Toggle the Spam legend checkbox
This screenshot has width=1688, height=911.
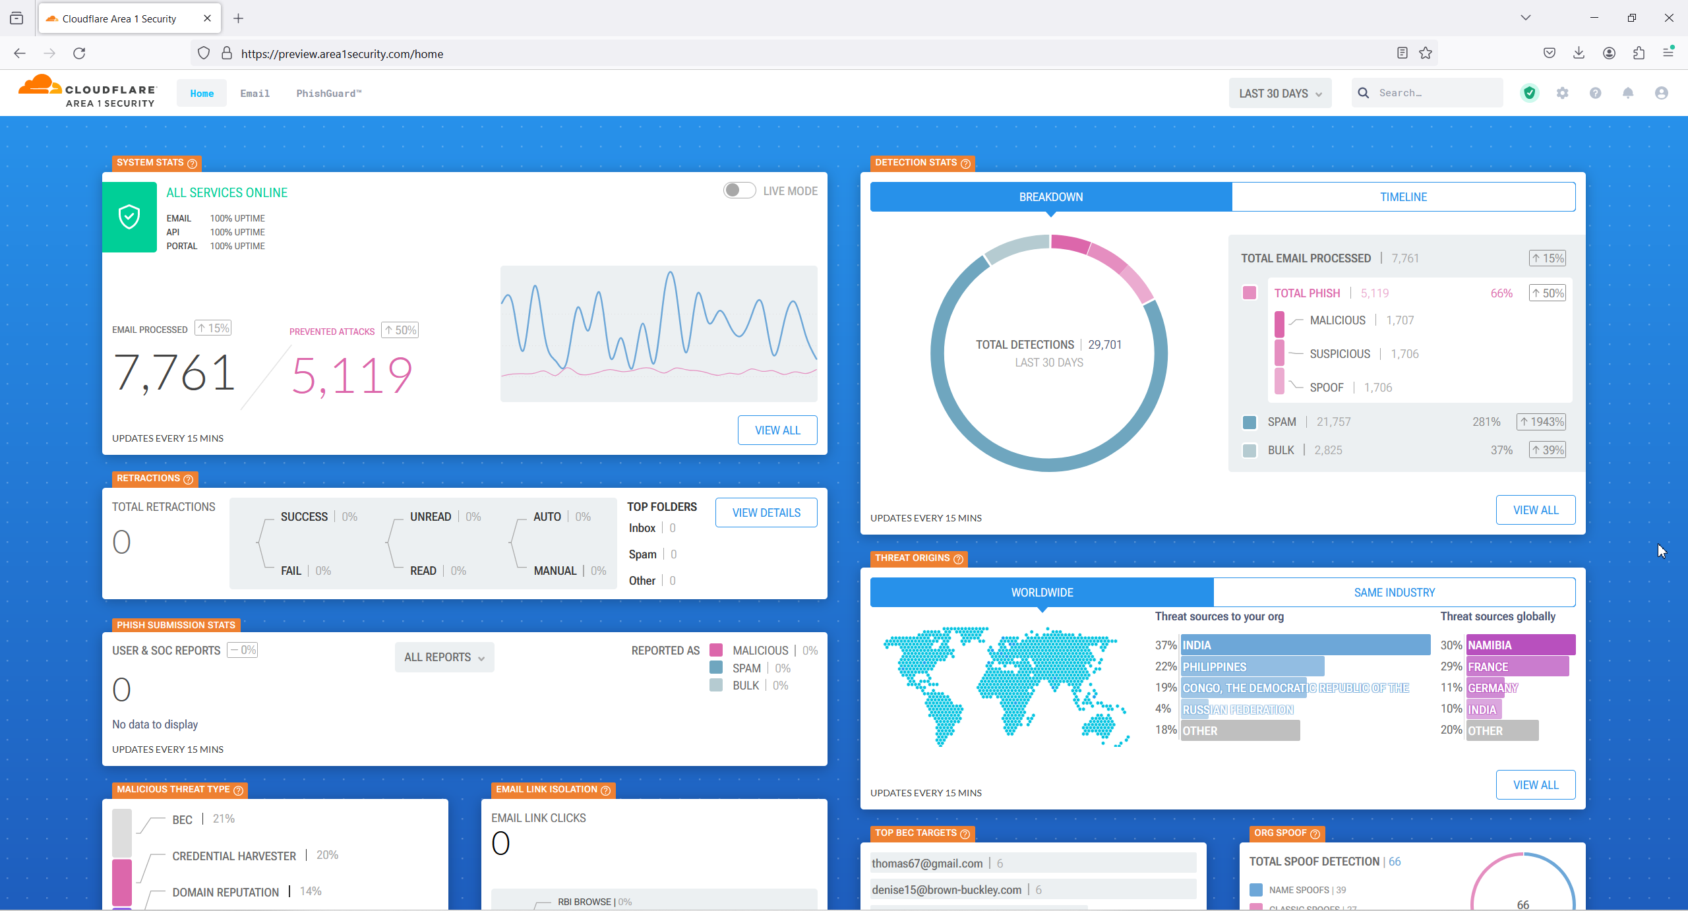pyautogui.click(x=1249, y=422)
